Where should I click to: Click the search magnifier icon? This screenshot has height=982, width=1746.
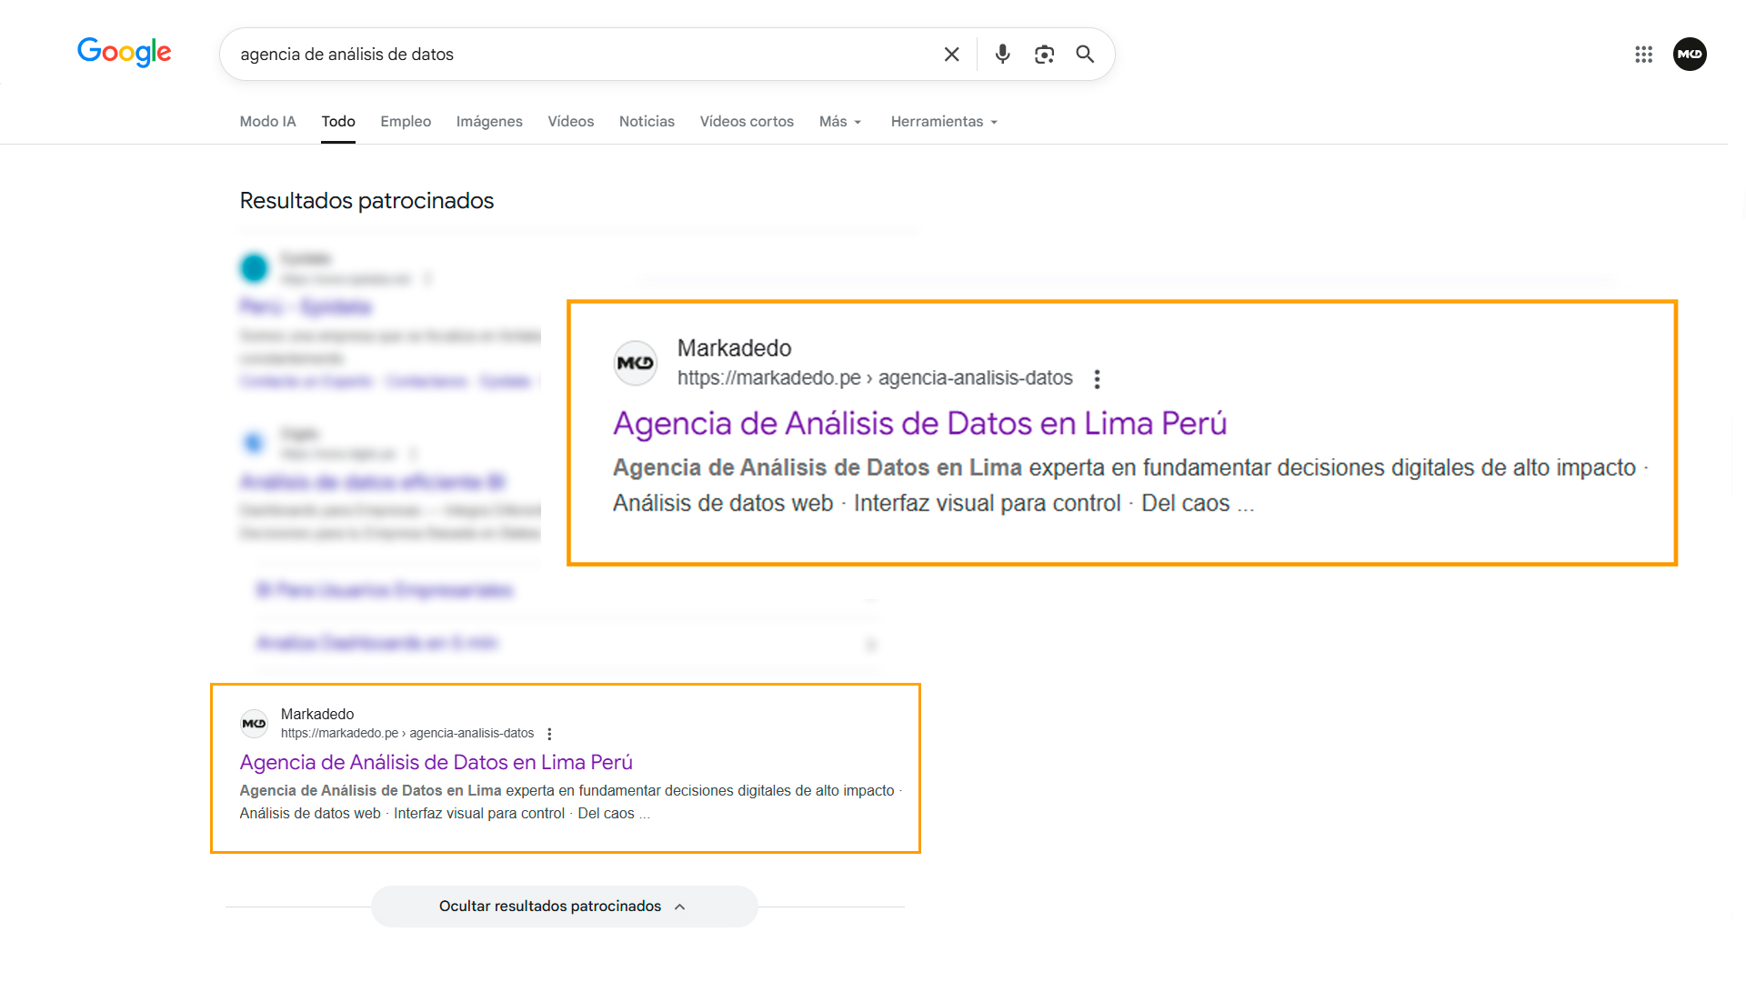click(x=1084, y=54)
